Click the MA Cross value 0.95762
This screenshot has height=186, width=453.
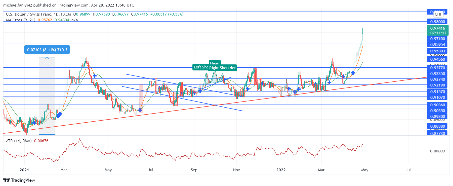[x=45, y=20]
